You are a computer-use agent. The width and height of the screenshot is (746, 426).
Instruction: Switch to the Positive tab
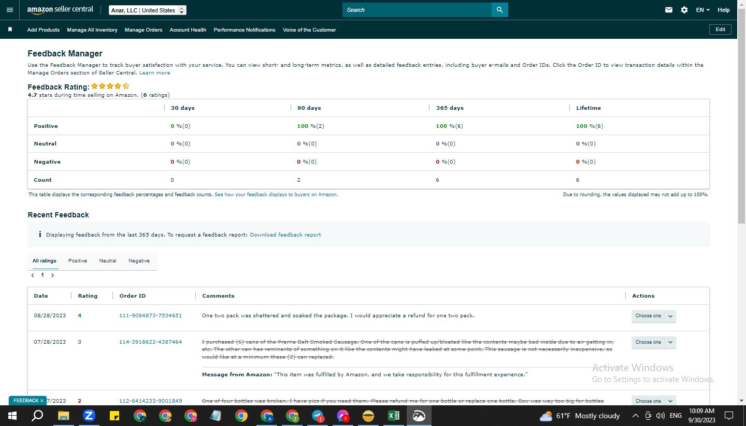(78, 261)
